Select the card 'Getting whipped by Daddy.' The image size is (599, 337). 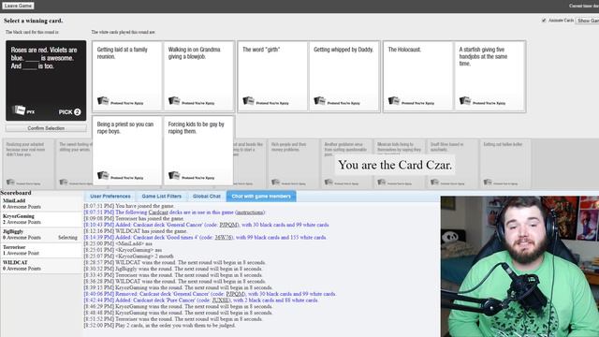[x=343, y=77]
